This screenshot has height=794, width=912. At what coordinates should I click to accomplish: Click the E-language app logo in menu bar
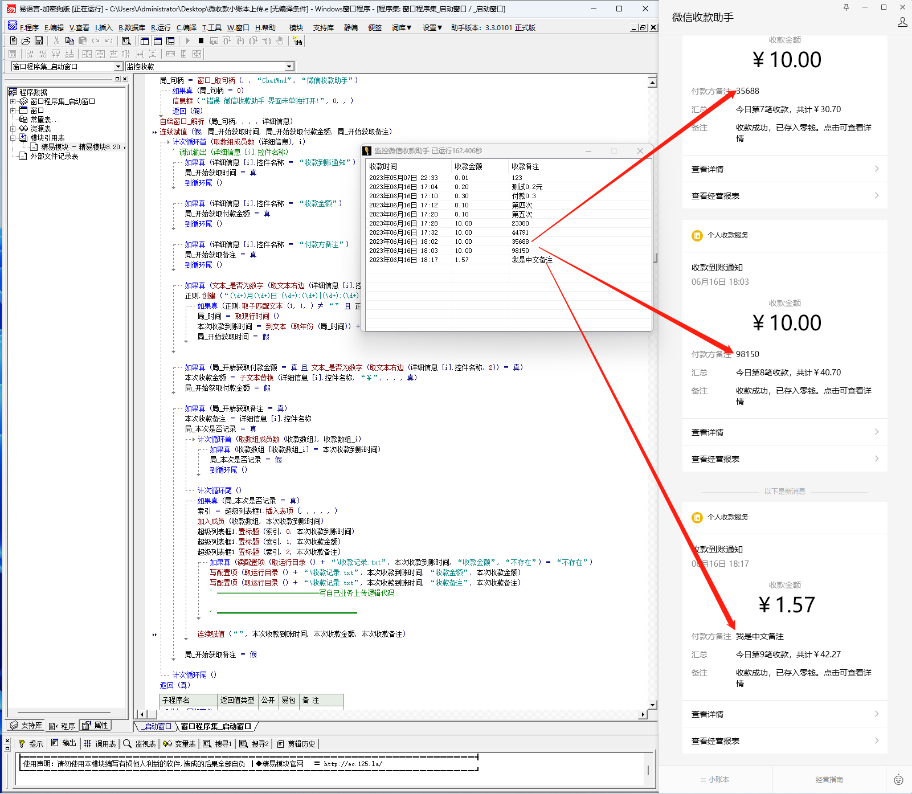12,26
